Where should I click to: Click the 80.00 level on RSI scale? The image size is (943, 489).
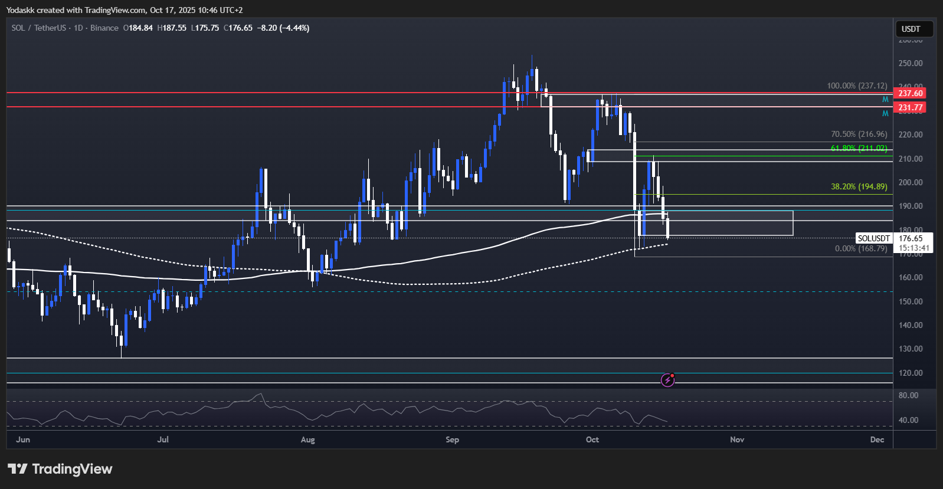pos(908,395)
